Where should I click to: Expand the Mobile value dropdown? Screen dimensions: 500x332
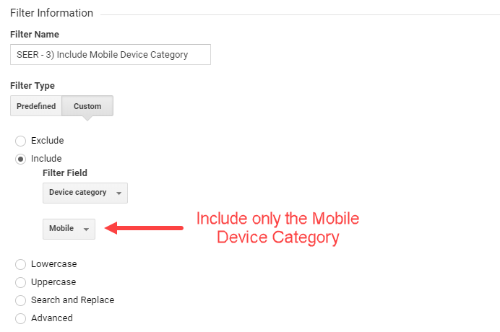pyautogui.click(x=69, y=229)
